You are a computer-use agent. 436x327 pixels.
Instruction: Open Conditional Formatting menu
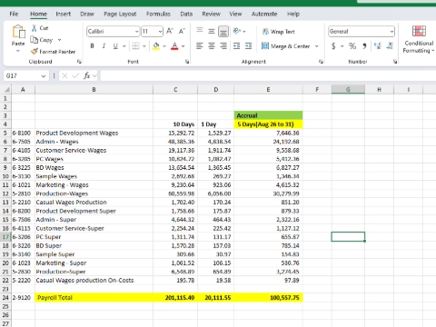pyautogui.click(x=419, y=40)
